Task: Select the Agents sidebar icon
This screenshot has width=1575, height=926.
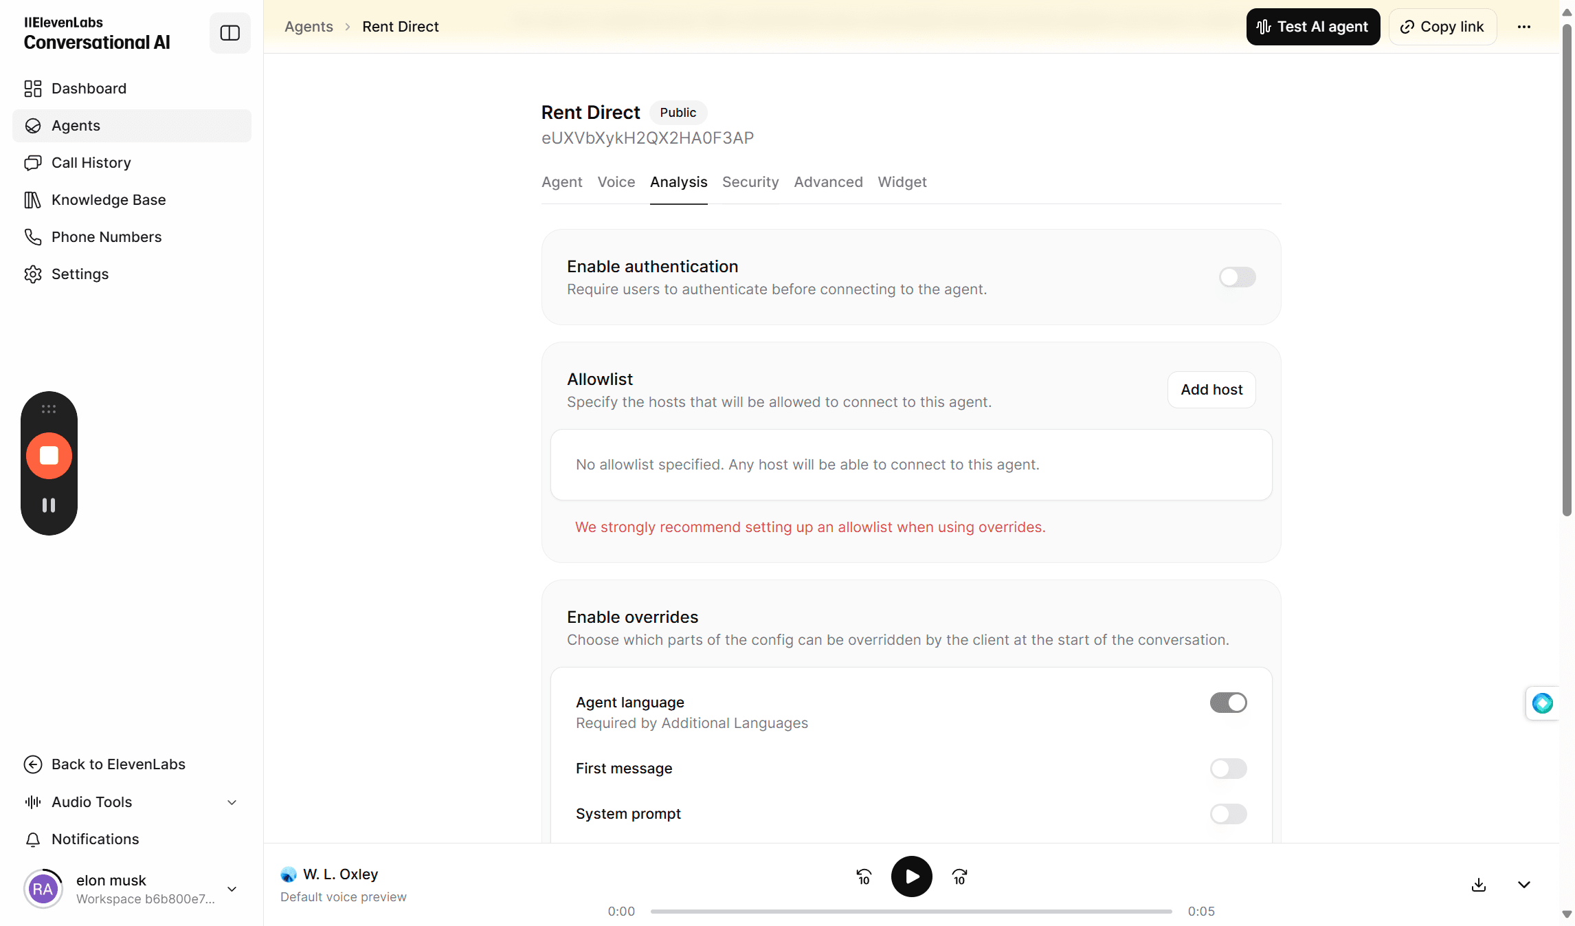Action: (x=33, y=126)
